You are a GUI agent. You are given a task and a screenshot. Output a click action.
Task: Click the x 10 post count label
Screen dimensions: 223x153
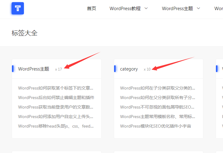coord(147,69)
